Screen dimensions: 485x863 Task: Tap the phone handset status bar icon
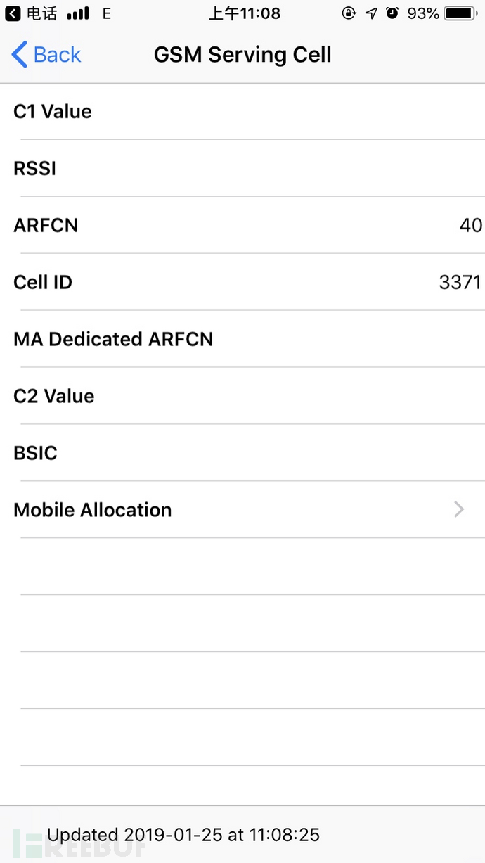tap(33, 13)
